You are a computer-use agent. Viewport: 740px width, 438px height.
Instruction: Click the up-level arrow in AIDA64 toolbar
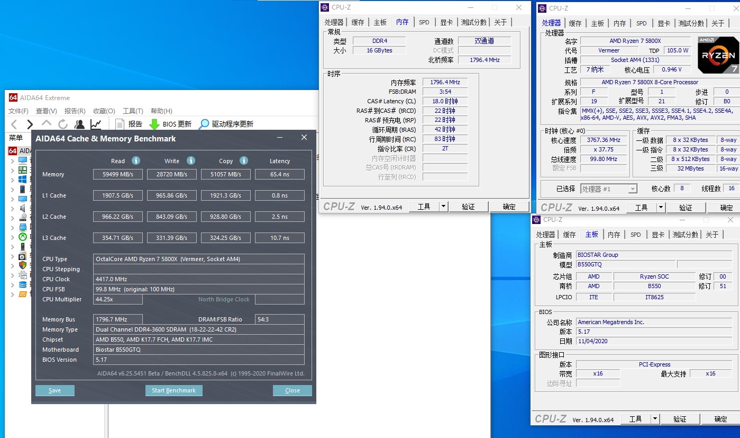47,124
